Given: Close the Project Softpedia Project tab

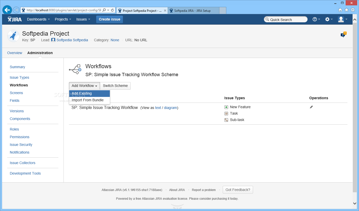Looking at the screenshot, I should click(x=165, y=11).
